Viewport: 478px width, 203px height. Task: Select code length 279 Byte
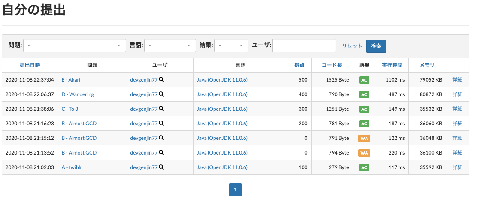coord(339,167)
